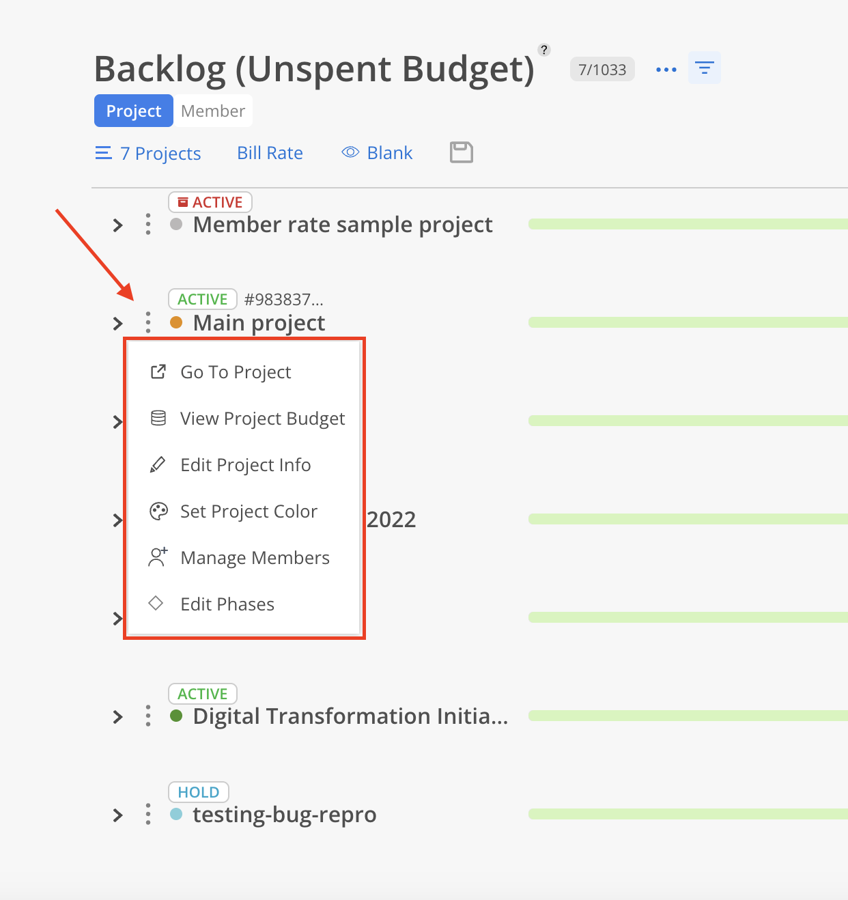Select the Project view toggle

click(134, 111)
